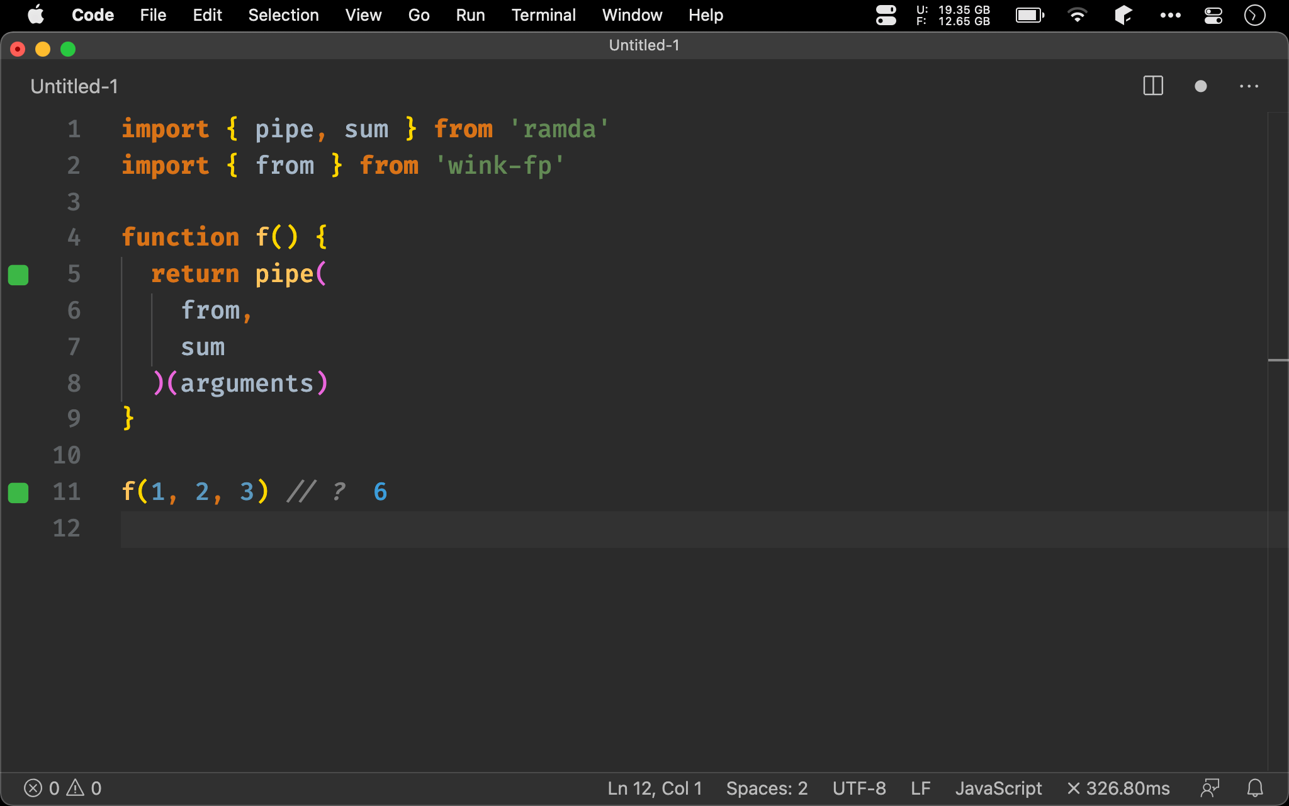Screen dimensions: 1289x806
Task: Toggle line 5 breakpoint green indicator
Action: click(x=18, y=274)
